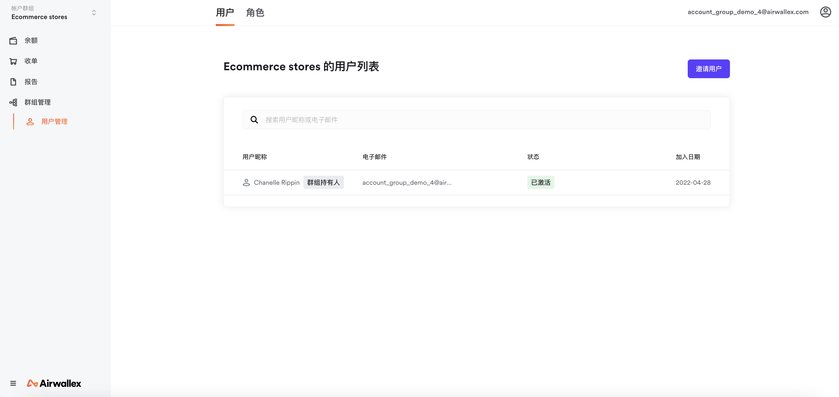Switch to the 角色 tab
Image resolution: width=839 pixels, height=397 pixels.
[255, 13]
